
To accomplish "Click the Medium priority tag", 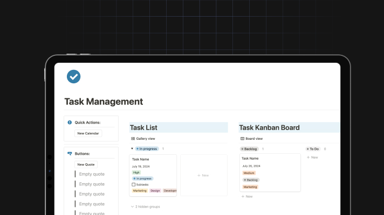I will (x=249, y=173).
